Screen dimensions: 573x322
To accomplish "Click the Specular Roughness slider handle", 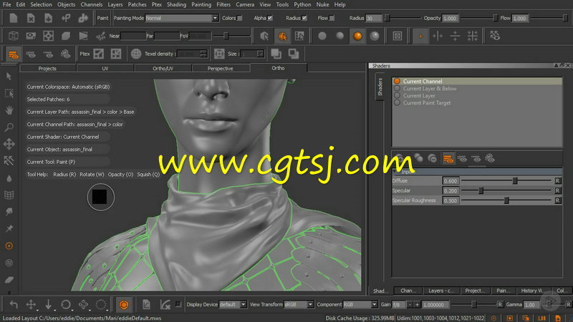I will [x=506, y=200].
